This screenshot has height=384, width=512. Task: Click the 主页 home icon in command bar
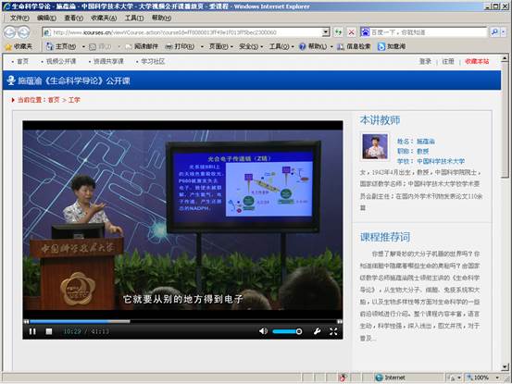point(50,46)
